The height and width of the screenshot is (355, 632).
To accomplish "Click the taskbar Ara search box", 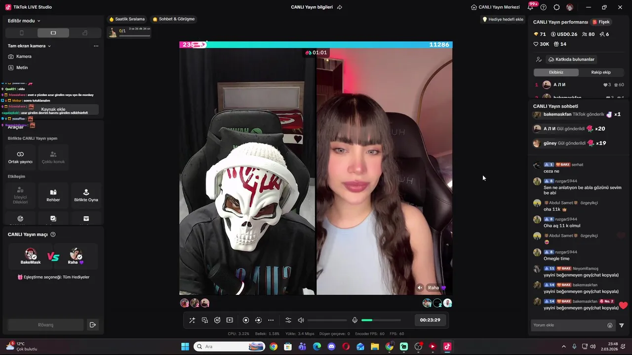I will pos(230,347).
